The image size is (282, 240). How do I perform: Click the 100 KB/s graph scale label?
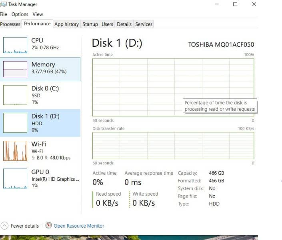tap(246, 128)
